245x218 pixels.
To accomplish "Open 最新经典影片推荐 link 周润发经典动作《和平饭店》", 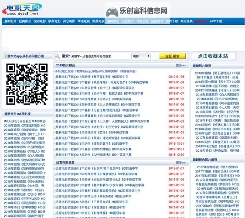I will coord(218,201).
